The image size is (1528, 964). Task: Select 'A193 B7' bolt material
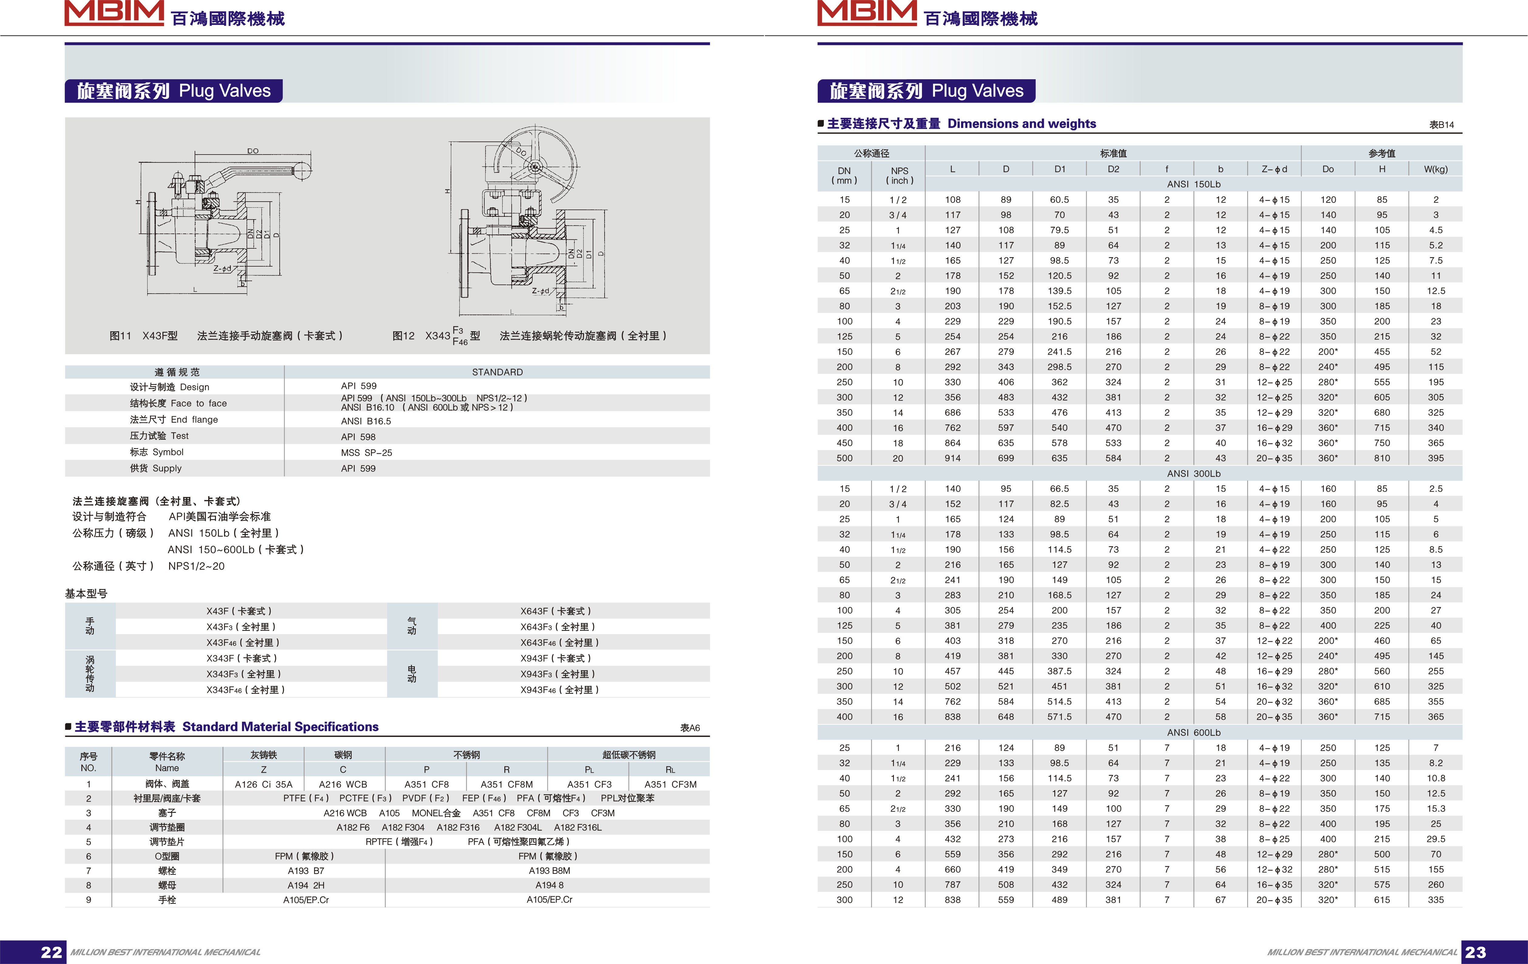tap(306, 871)
